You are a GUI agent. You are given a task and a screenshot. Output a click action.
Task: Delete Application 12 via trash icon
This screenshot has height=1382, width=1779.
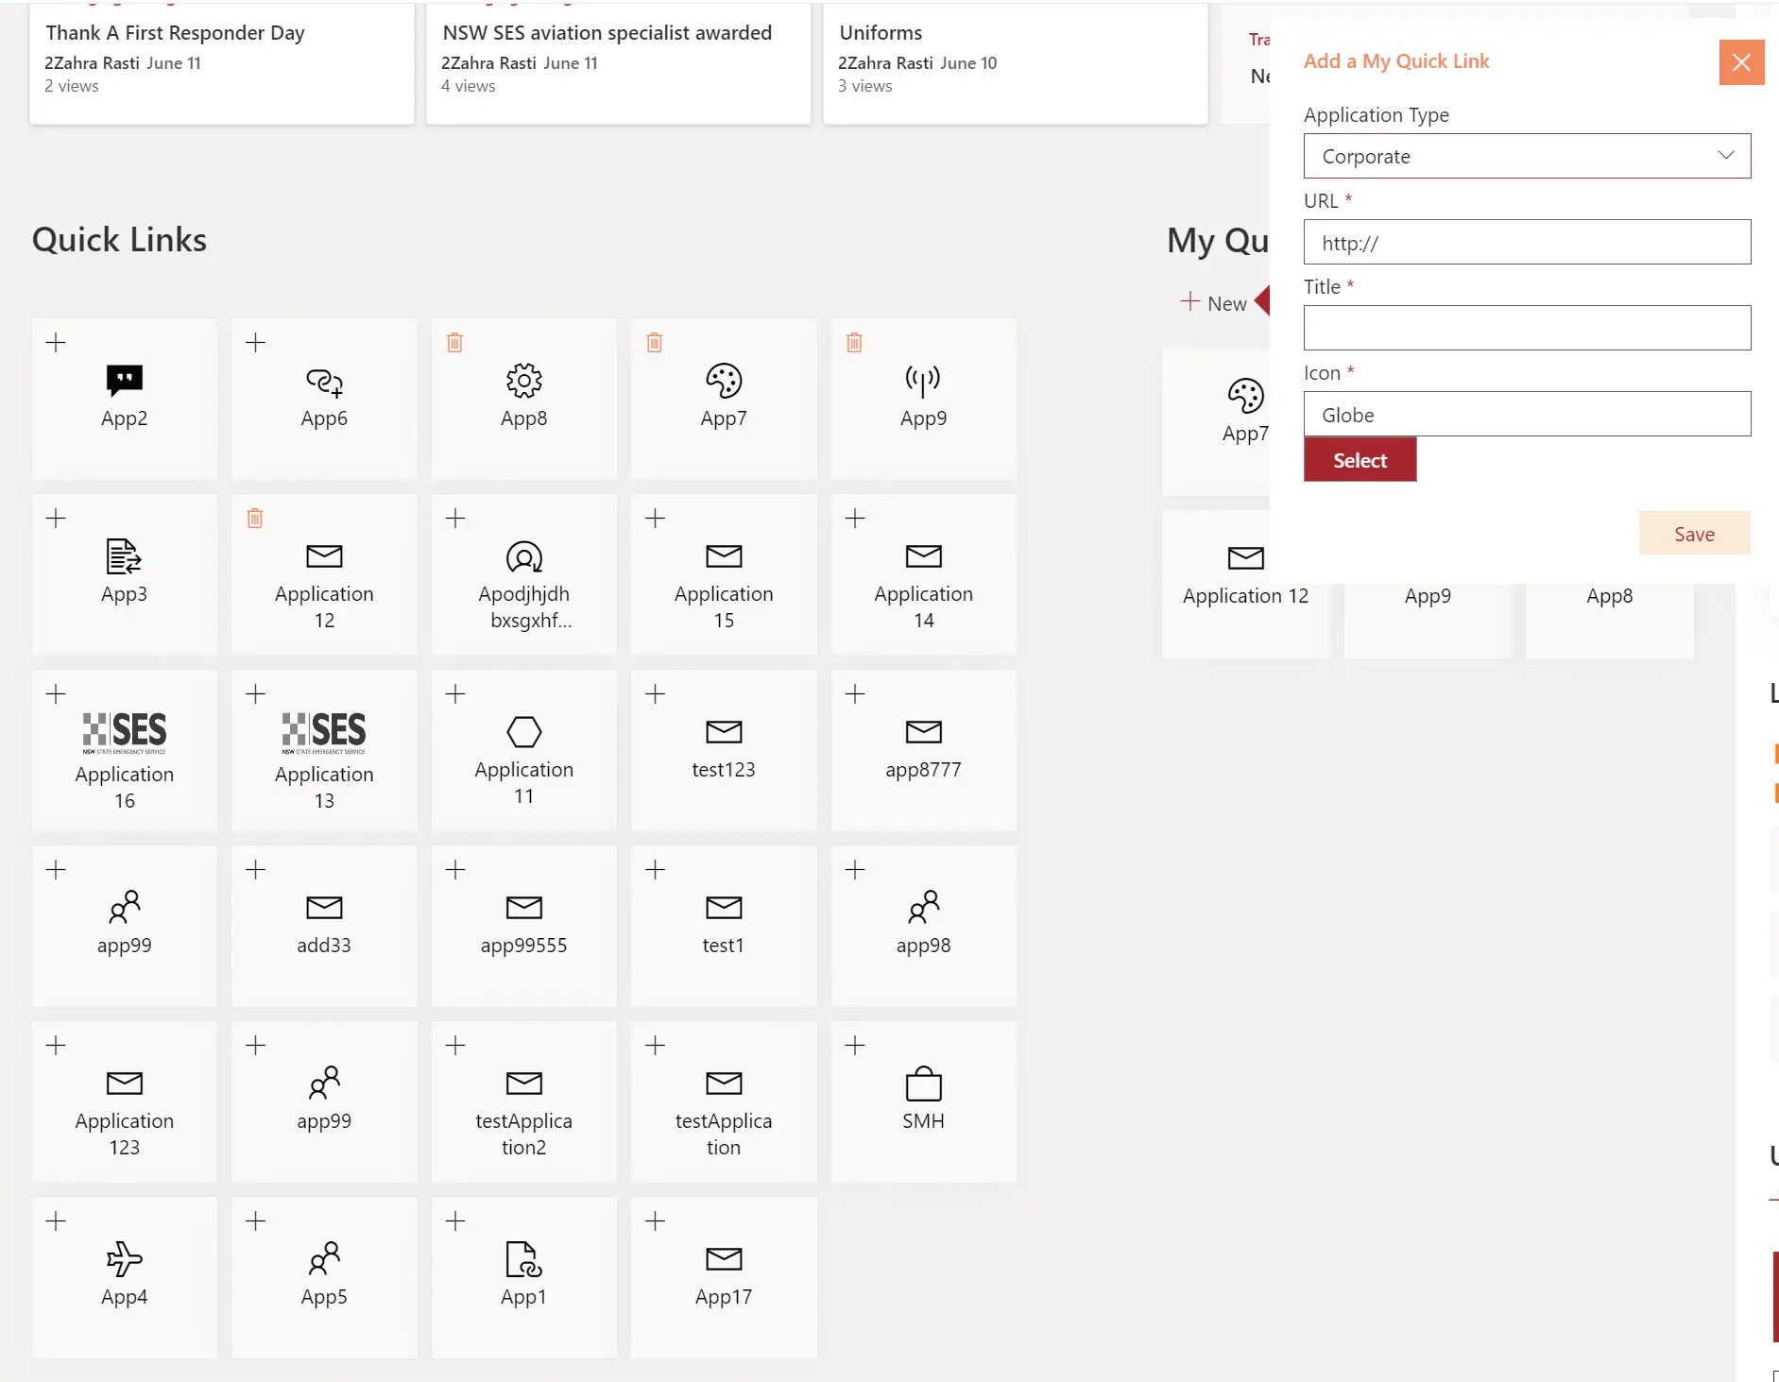click(x=255, y=519)
